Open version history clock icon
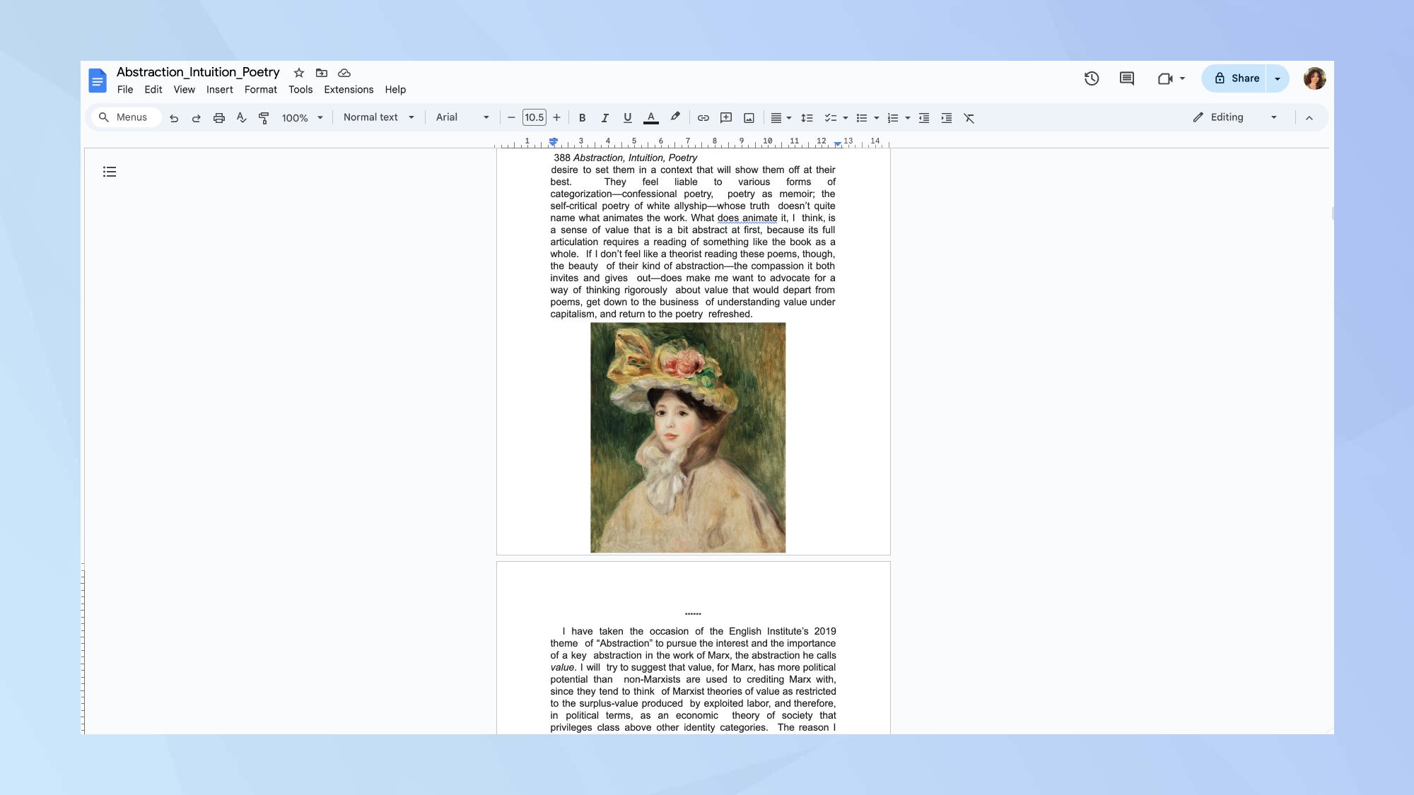Screen dimensions: 1414x795 pyautogui.click(x=1092, y=78)
